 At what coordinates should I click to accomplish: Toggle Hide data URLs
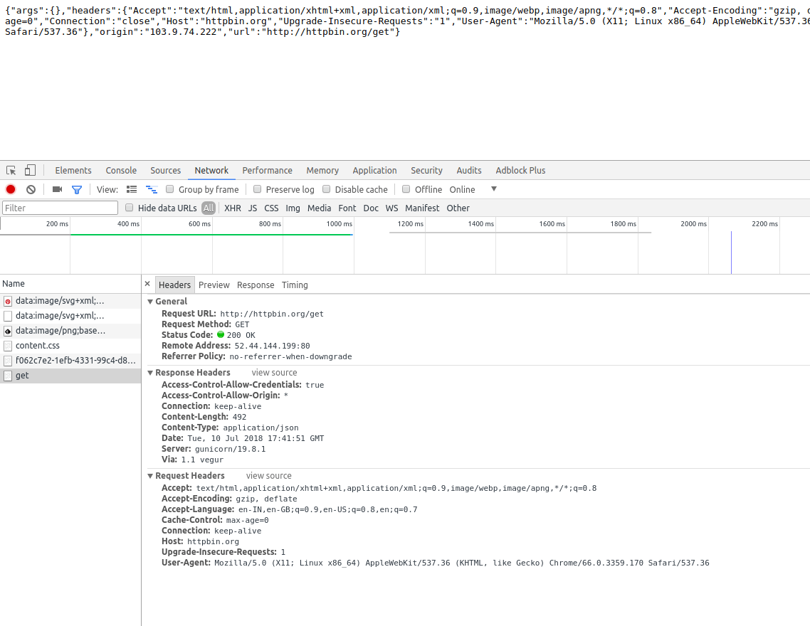click(129, 208)
